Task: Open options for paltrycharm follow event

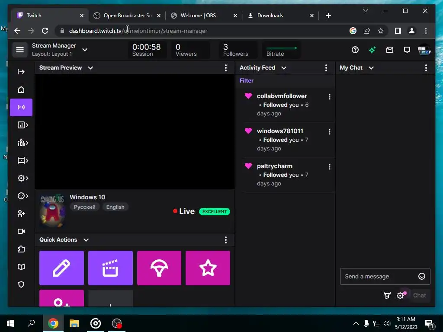Action: [329, 167]
